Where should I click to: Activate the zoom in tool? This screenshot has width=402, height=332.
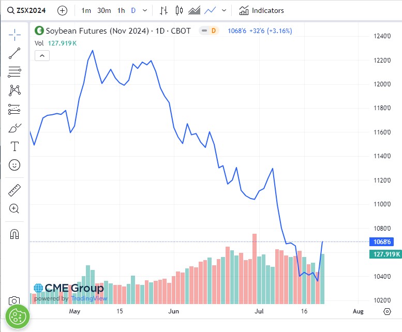tap(14, 209)
